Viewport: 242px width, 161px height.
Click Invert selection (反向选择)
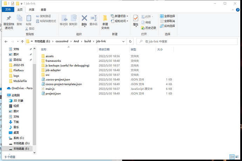tap(167, 26)
